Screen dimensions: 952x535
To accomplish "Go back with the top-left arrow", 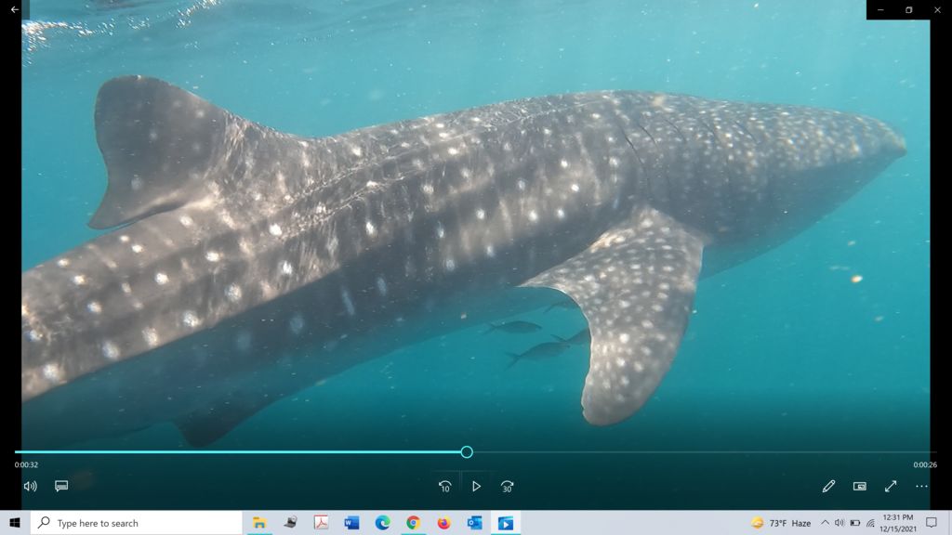I will pos(14,9).
